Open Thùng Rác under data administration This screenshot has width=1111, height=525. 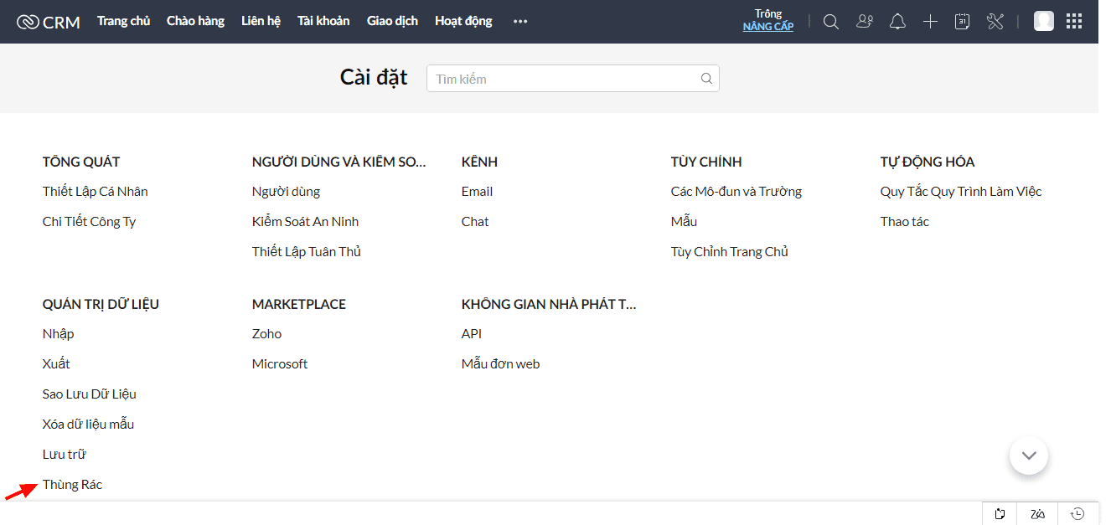[x=72, y=485]
